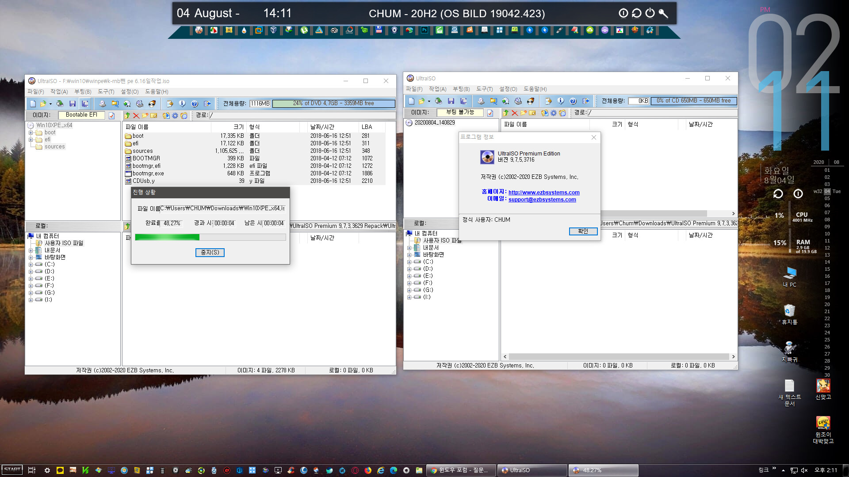Image resolution: width=849 pixels, height=477 pixels.
Task: Expand (G:) drive in left local tree
Action: [31, 293]
